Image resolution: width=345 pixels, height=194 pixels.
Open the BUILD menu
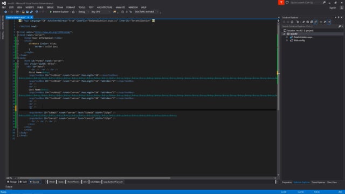[x=40, y=7]
